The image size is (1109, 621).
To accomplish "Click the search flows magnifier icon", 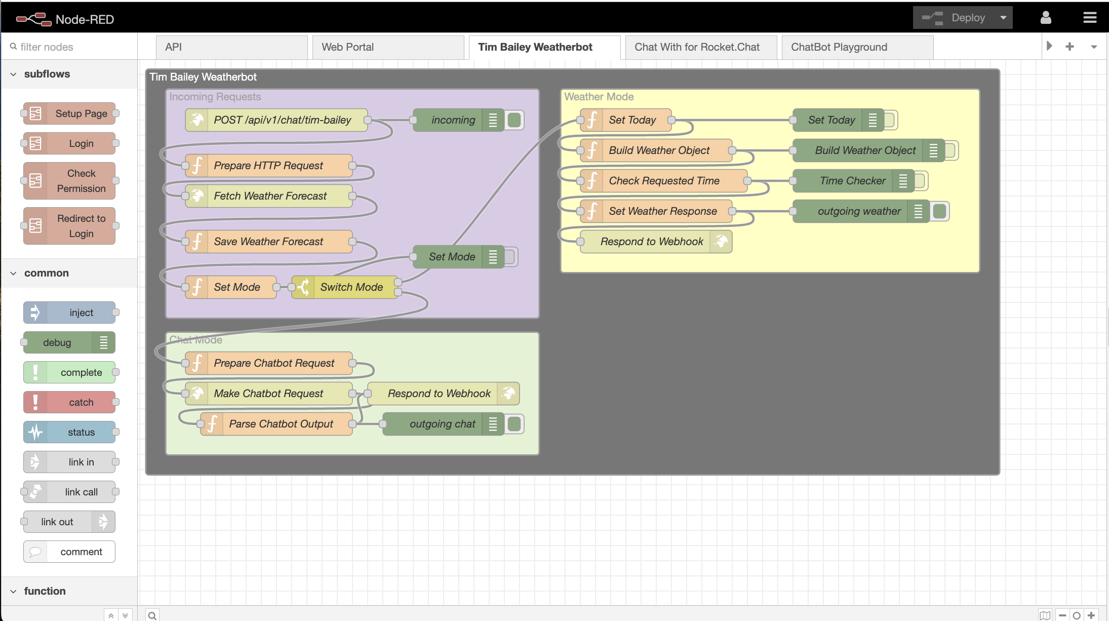I will [x=152, y=615].
